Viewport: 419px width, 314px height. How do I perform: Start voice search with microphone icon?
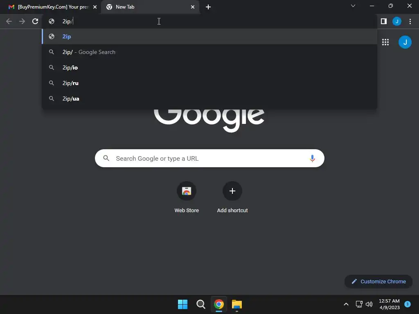point(312,158)
